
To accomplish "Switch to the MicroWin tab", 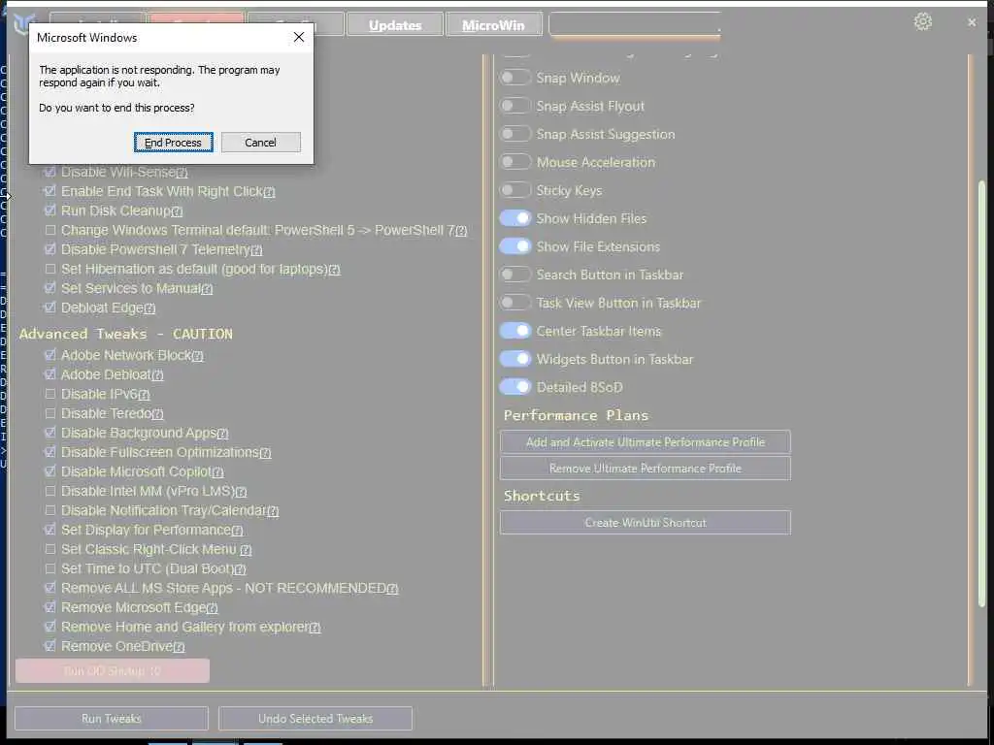I will [493, 24].
